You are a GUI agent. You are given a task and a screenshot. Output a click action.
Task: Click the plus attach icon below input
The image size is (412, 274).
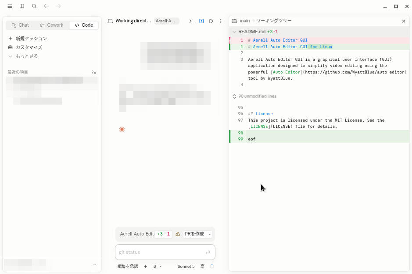[145, 267]
